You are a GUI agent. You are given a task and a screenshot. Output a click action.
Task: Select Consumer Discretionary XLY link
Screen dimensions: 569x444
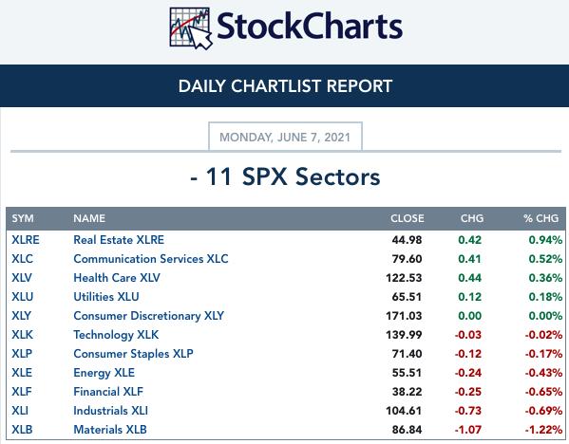tap(149, 316)
